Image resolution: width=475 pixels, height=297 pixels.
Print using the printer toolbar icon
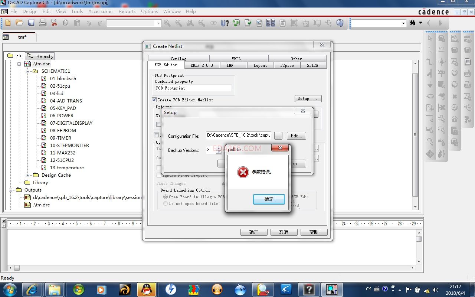point(43,23)
